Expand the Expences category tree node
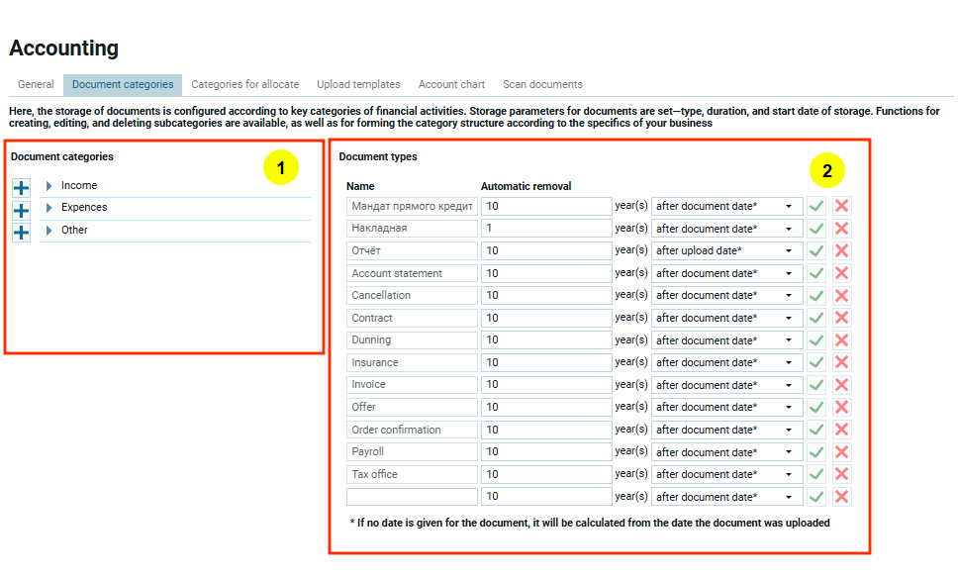This screenshot has height=579, width=958. click(49, 208)
